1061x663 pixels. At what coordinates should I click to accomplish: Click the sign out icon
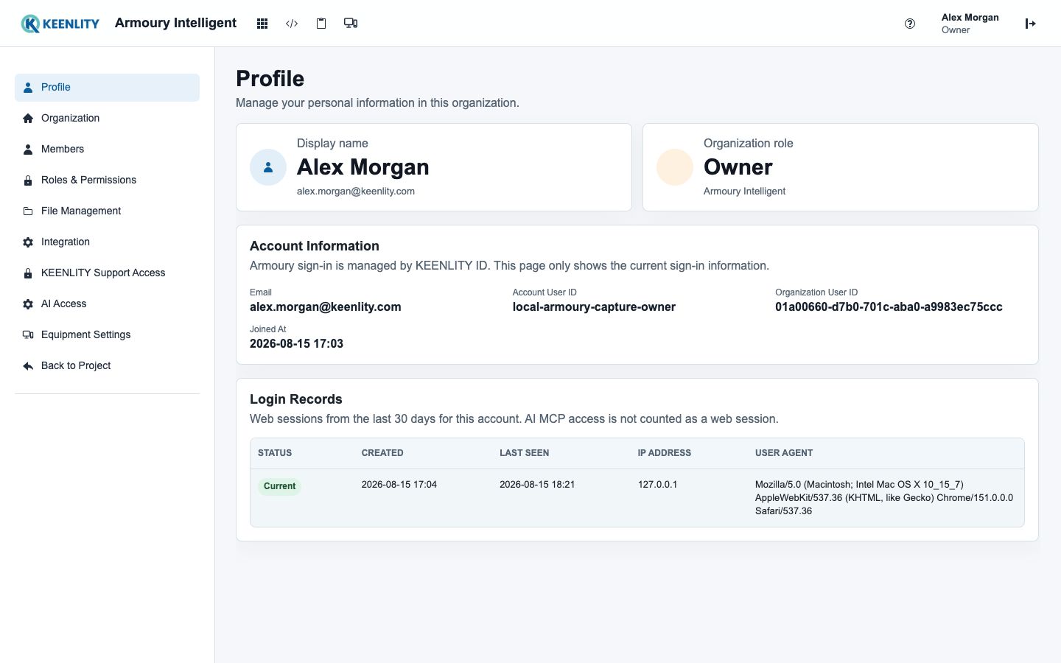click(1031, 24)
